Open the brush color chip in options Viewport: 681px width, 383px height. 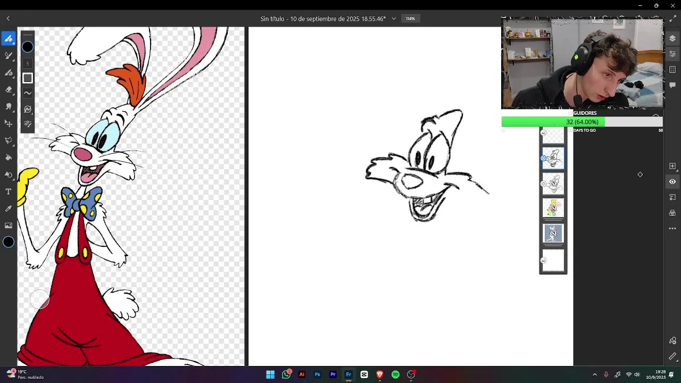28,47
